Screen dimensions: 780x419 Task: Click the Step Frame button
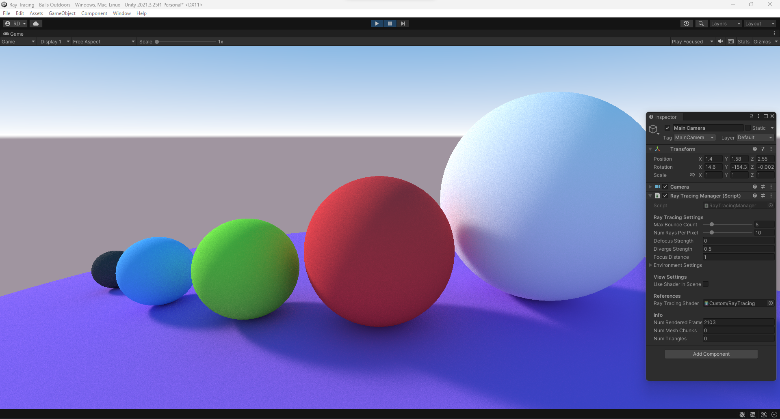coord(403,23)
